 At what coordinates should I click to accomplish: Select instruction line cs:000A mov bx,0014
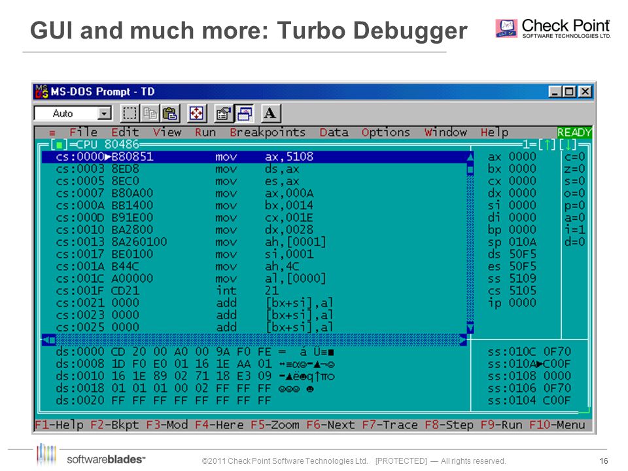[x=254, y=205]
